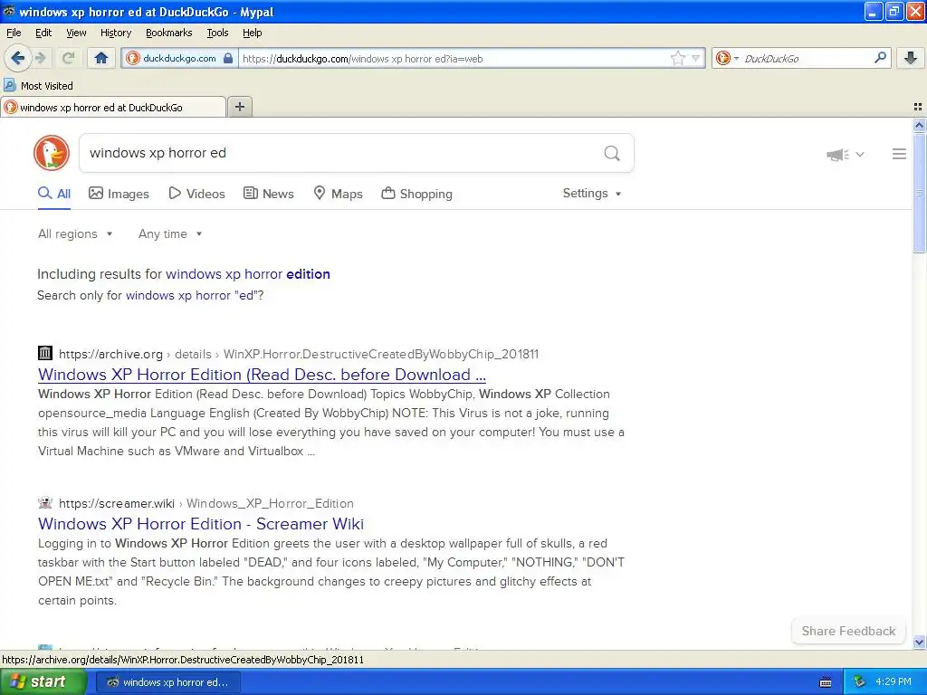Open the Tools menu
The width and height of the screenshot is (927, 695).
tap(217, 33)
